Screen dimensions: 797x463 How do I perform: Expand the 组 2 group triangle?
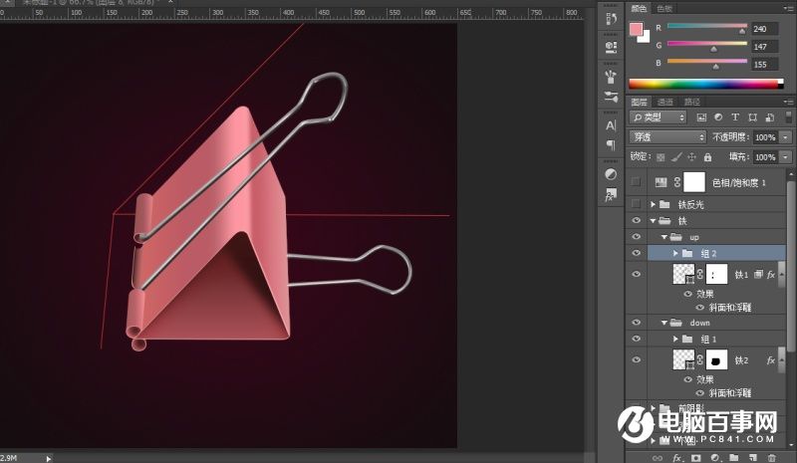click(x=675, y=253)
